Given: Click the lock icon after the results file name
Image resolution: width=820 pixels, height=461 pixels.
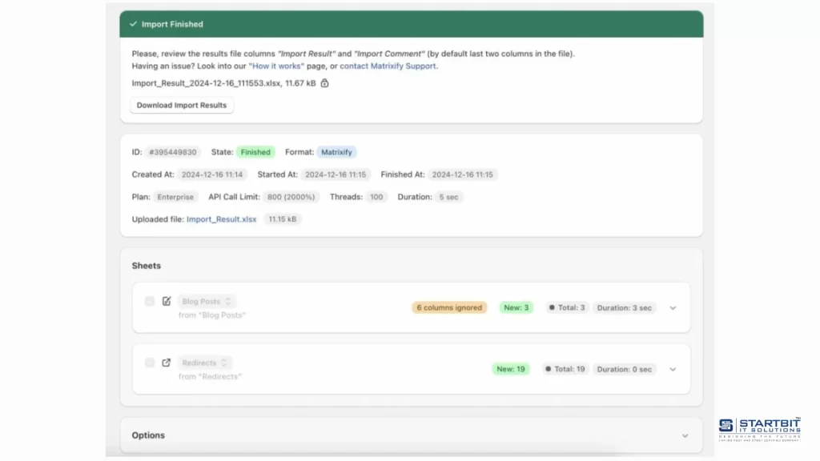Looking at the screenshot, I should coord(324,82).
